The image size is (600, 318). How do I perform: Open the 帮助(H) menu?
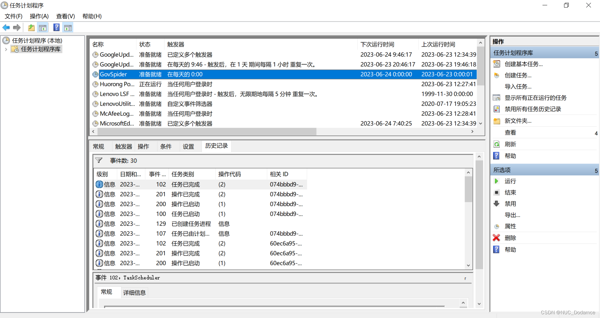92,16
